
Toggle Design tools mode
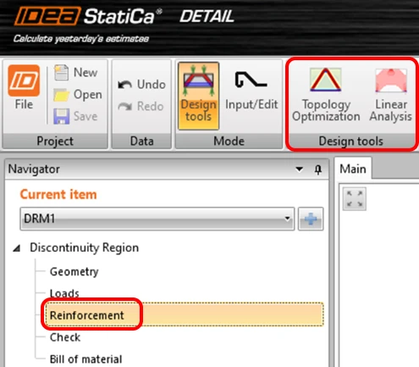coord(199,96)
